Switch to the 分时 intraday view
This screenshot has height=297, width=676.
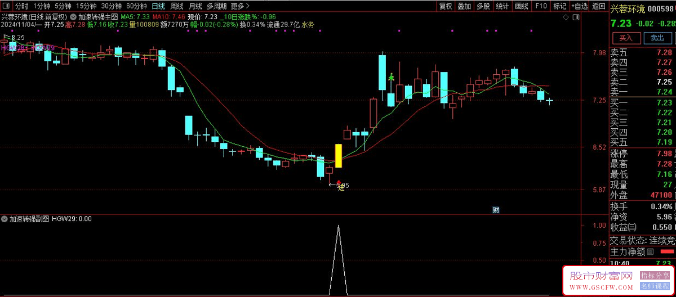pyautogui.click(x=21, y=6)
